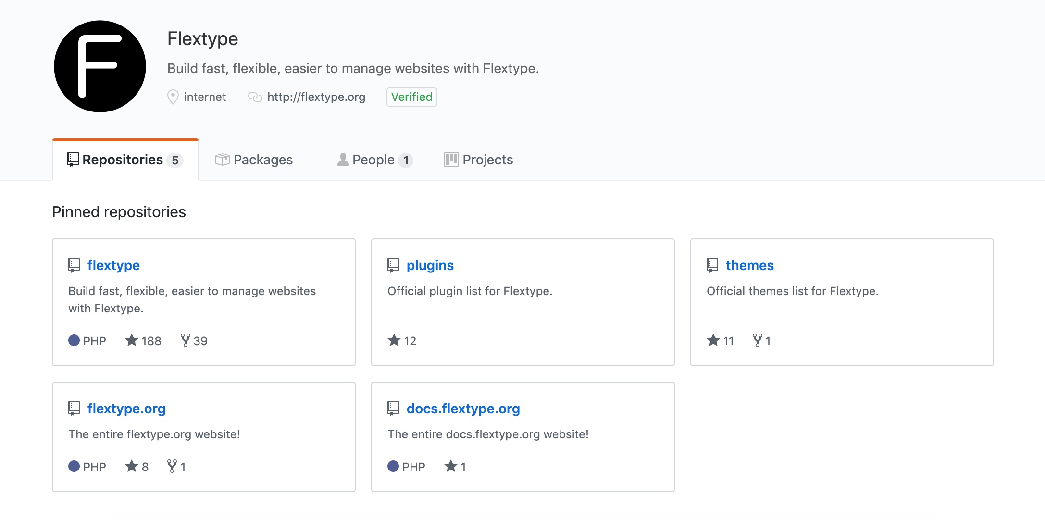Click the Flextype organization avatar logo
The height and width of the screenshot is (520, 1045).
click(100, 66)
